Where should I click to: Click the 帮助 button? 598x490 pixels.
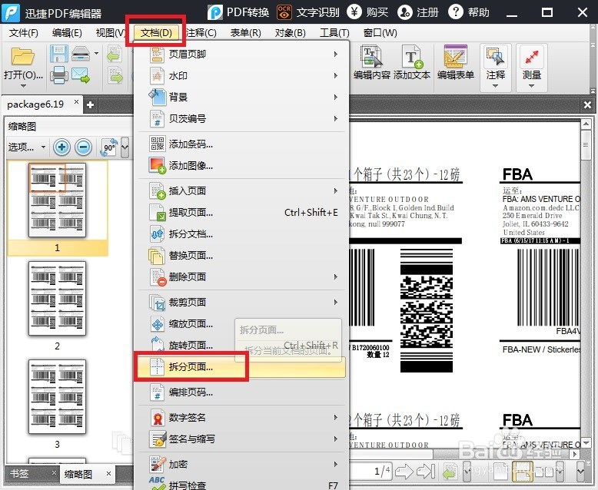click(x=469, y=12)
